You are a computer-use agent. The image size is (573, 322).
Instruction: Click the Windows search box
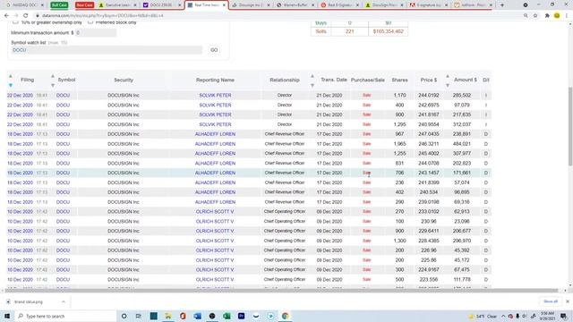(65, 316)
